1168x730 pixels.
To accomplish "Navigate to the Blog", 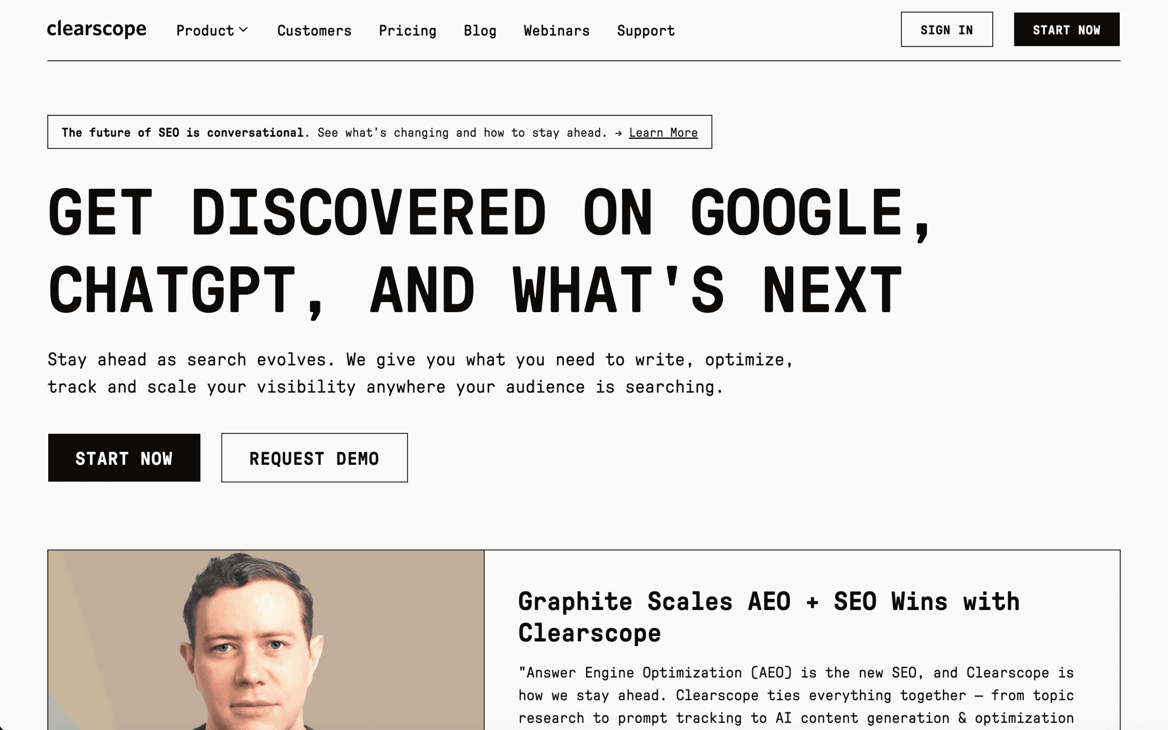I will (480, 30).
